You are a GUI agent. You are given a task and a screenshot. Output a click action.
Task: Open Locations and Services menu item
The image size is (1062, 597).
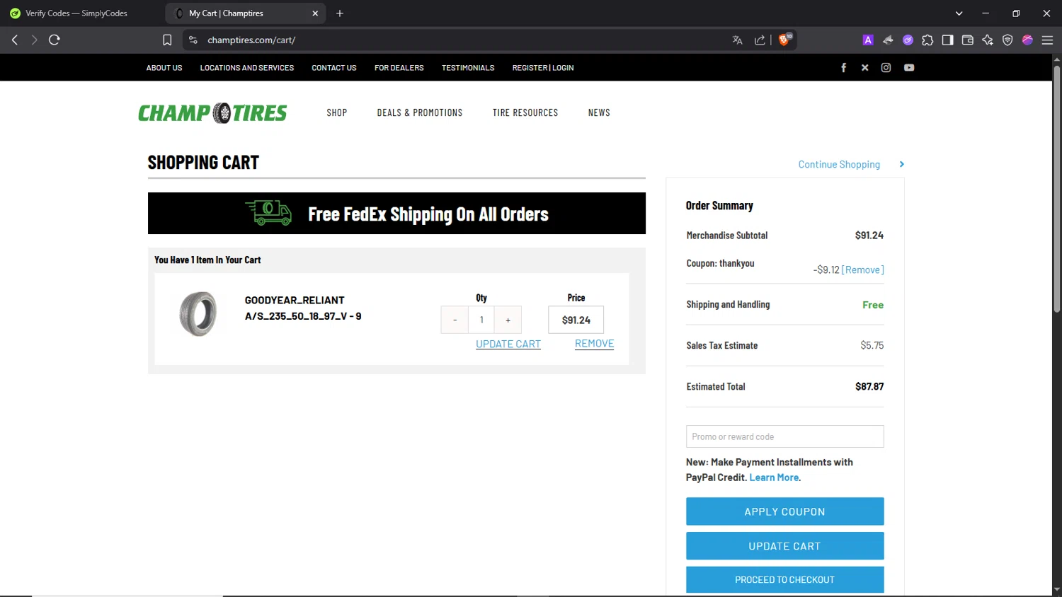coord(247,68)
